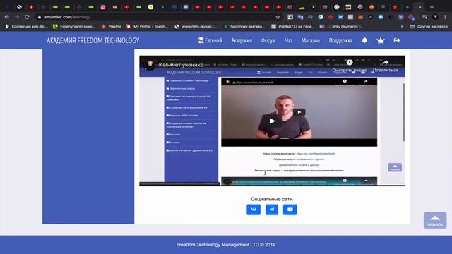The image size is (452, 254).
Task: Open the Evgeny Vanin bookmark
Action: coord(73,27)
